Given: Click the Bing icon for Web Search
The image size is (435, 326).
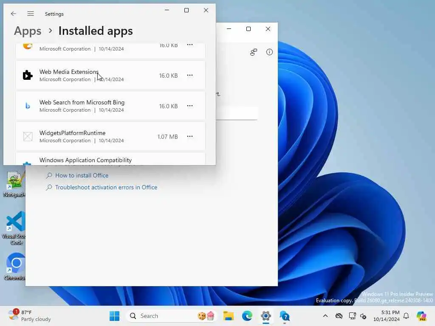Looking at the screenshot, I should coord(28,106).
